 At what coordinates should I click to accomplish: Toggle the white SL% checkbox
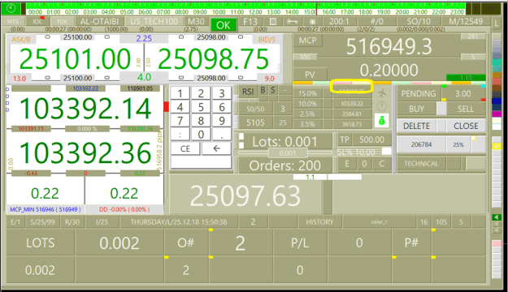(386, 151)
